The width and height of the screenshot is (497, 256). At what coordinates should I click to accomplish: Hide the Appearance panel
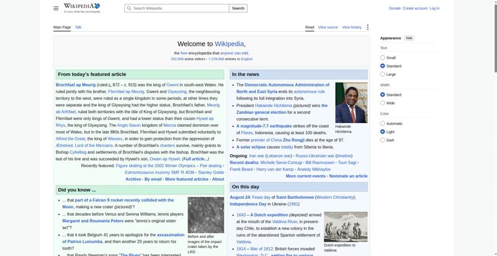click(409, 38)
